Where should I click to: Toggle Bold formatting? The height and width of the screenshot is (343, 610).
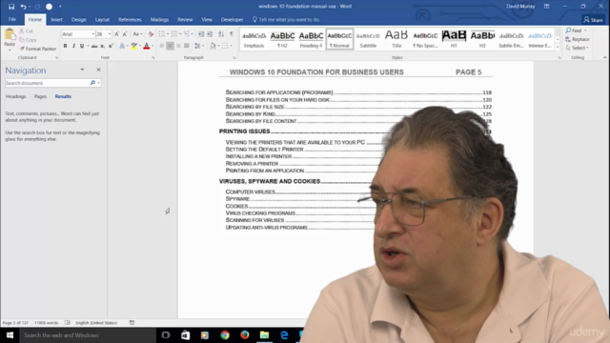coord(65,46)
